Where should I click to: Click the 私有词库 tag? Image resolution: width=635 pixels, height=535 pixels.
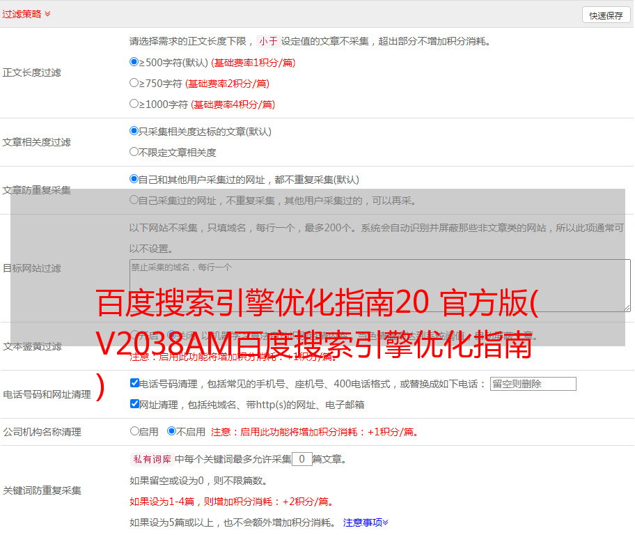152,459
